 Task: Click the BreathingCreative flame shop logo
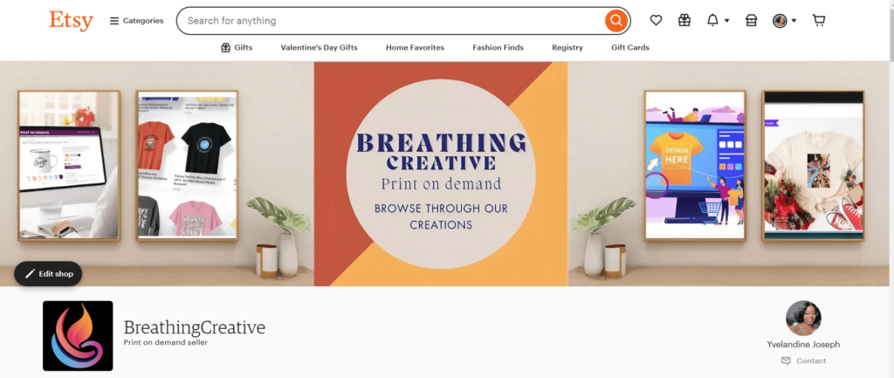click(x=78, y=336)
